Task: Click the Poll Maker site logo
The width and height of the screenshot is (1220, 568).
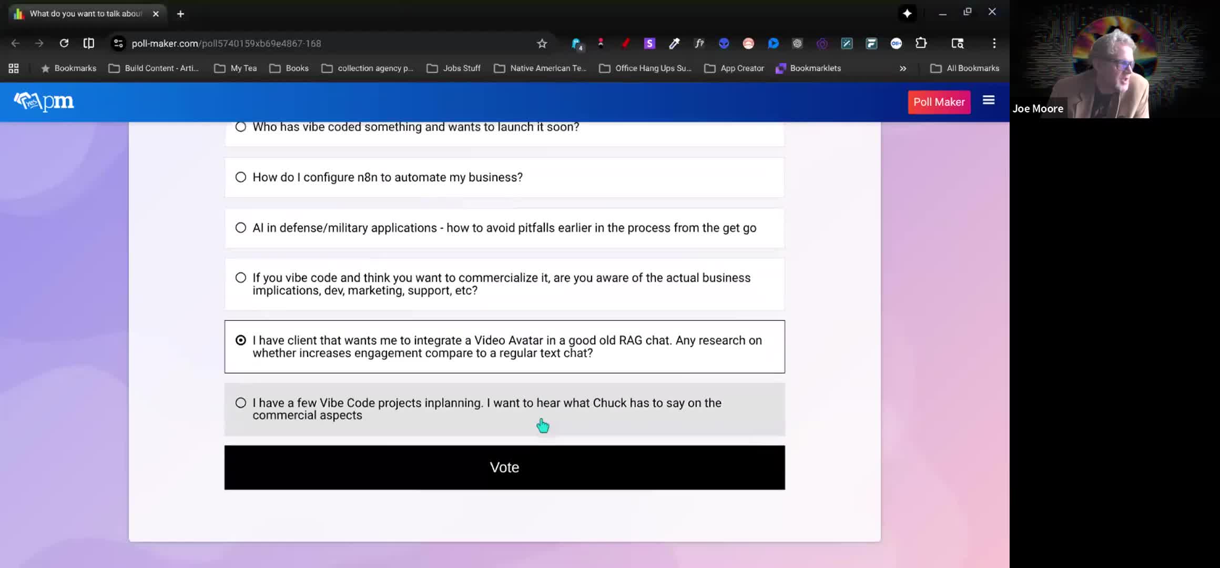Action: (x=44, y=102)
